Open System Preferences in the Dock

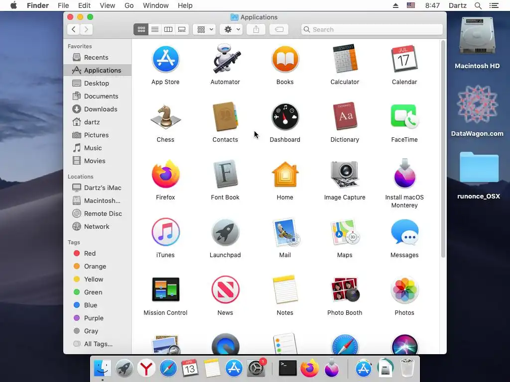click(x=256, y=369)
